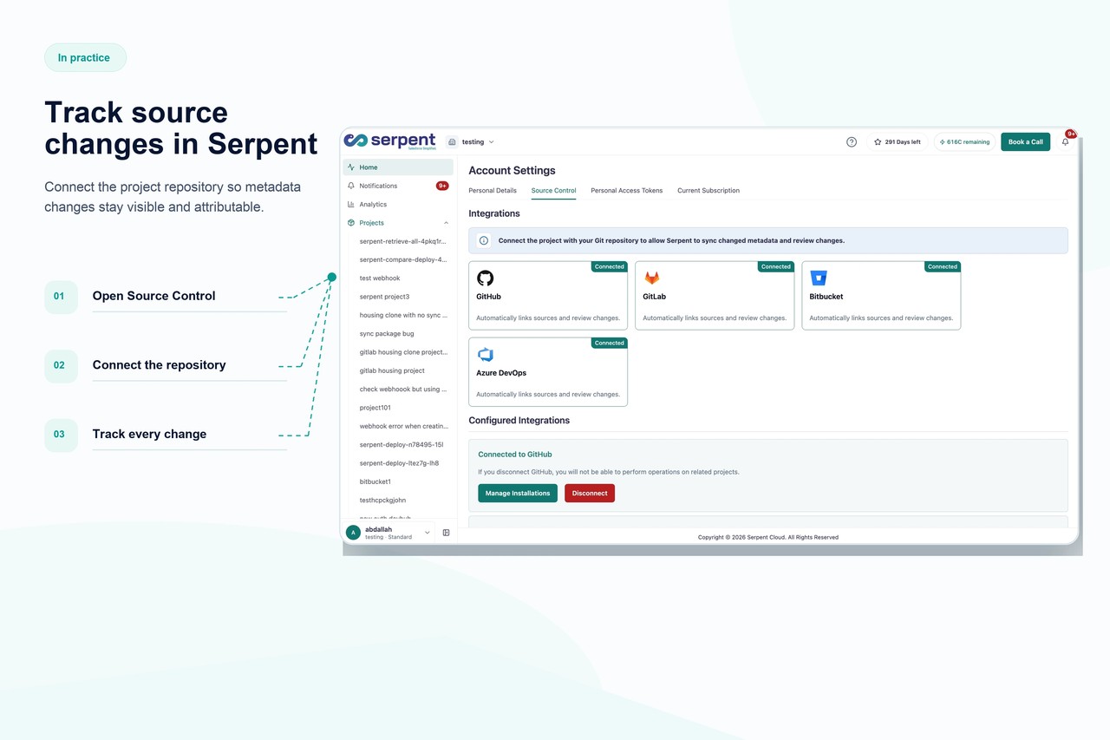Click the Serpent logo
Image resolution: width=1110 pixels, height=740 pixels.
(x=390, y=141)
